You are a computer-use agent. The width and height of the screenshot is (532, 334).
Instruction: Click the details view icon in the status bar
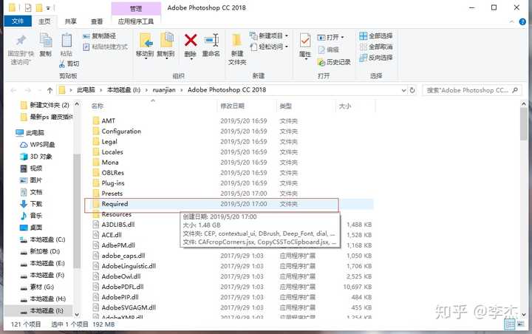tap(510, 324)
